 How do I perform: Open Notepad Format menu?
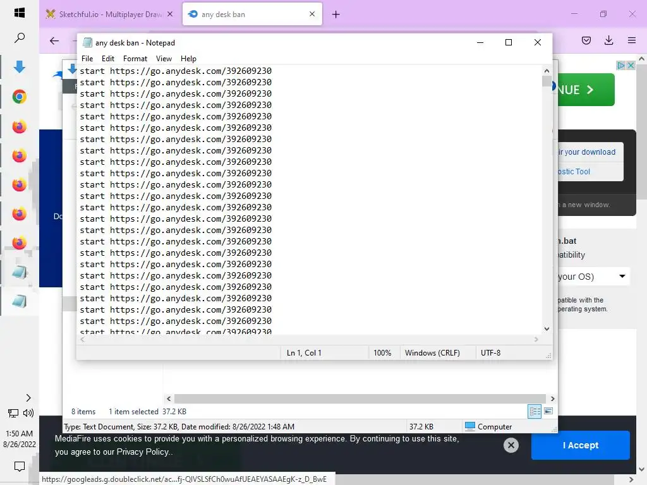pos(135,59)
